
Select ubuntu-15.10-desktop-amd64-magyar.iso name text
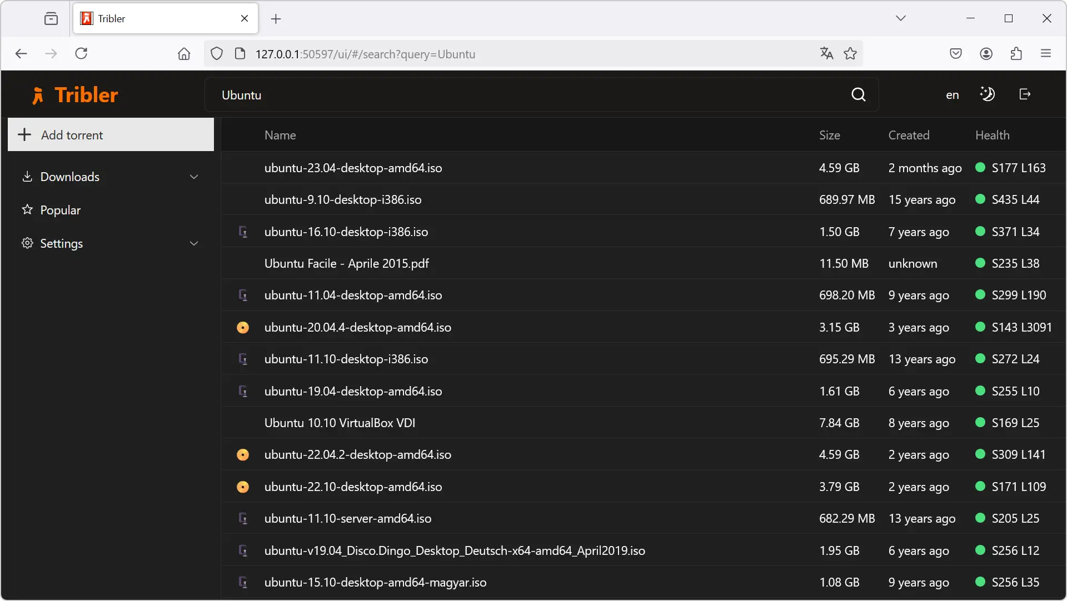click(x=376, y=582)
